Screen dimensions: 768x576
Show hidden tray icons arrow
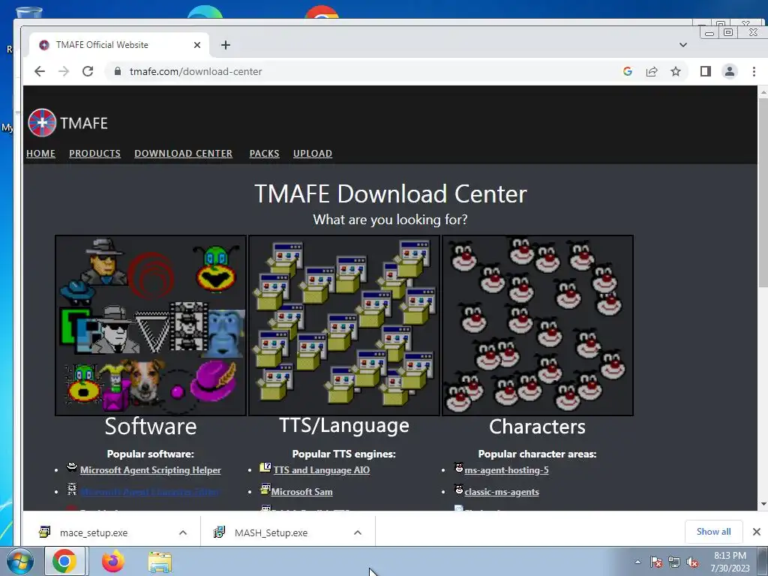(x=637, y=562)
